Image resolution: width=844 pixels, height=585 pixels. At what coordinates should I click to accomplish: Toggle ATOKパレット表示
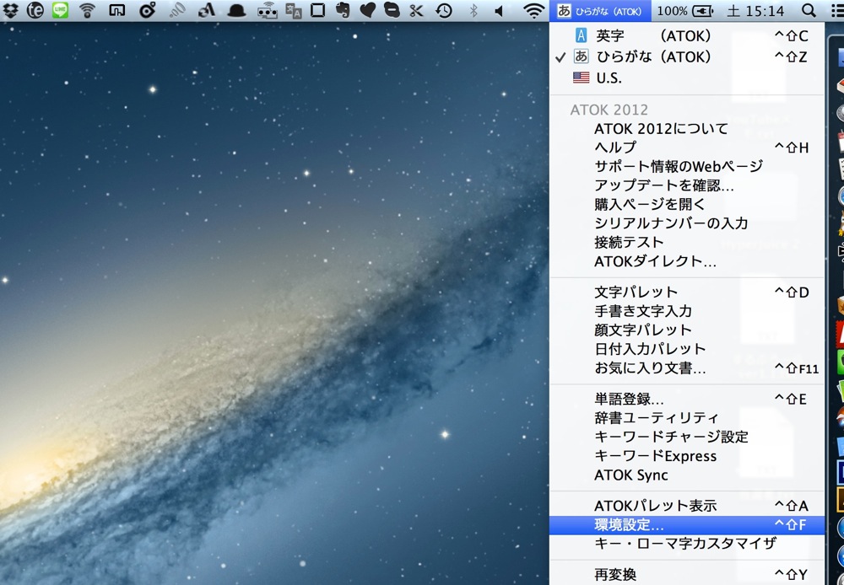click(687, 506)
